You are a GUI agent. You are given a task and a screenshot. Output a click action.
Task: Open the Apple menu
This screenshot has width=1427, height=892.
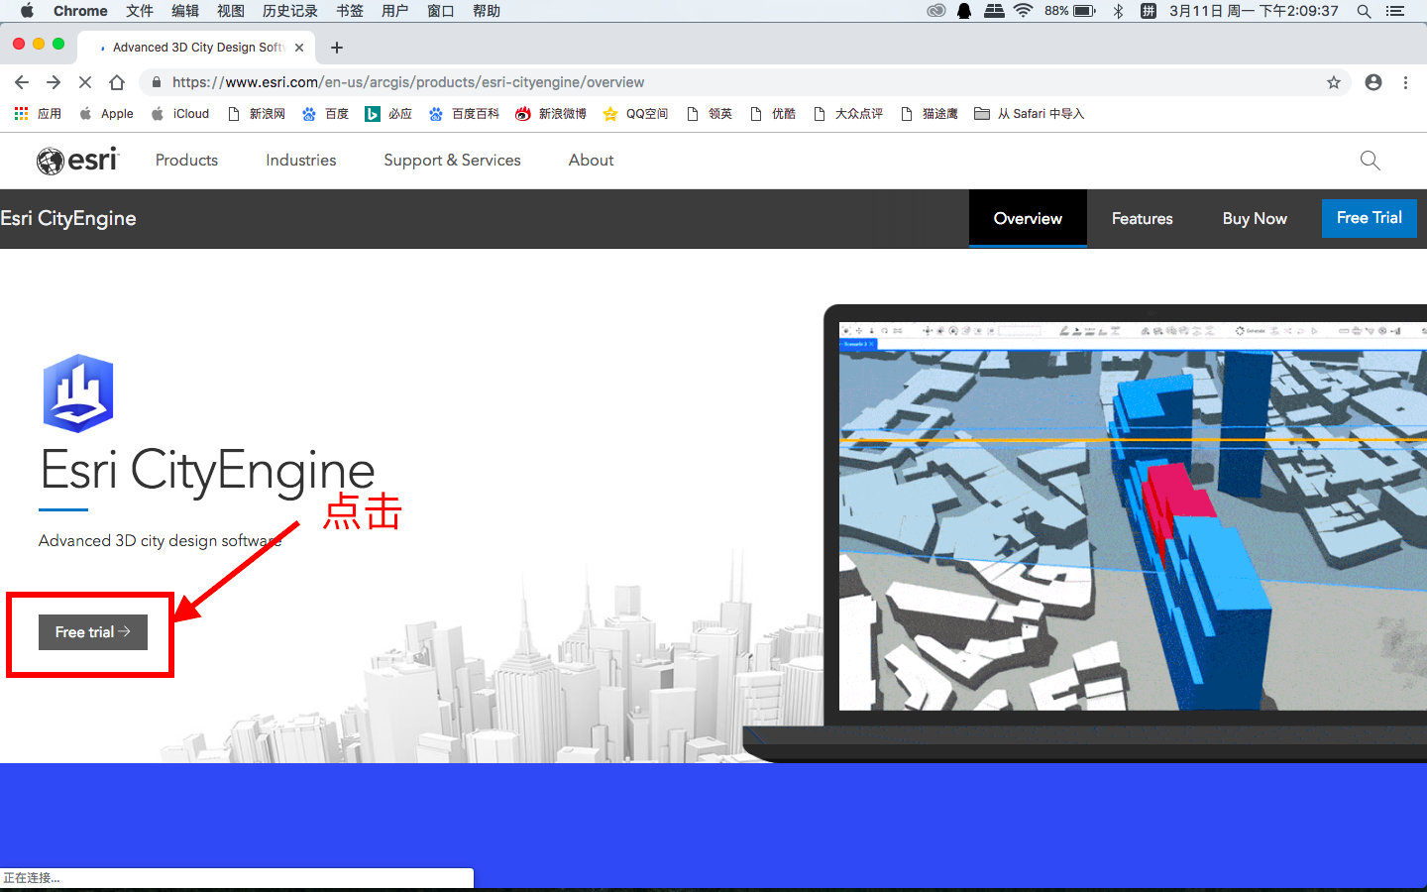27,11
